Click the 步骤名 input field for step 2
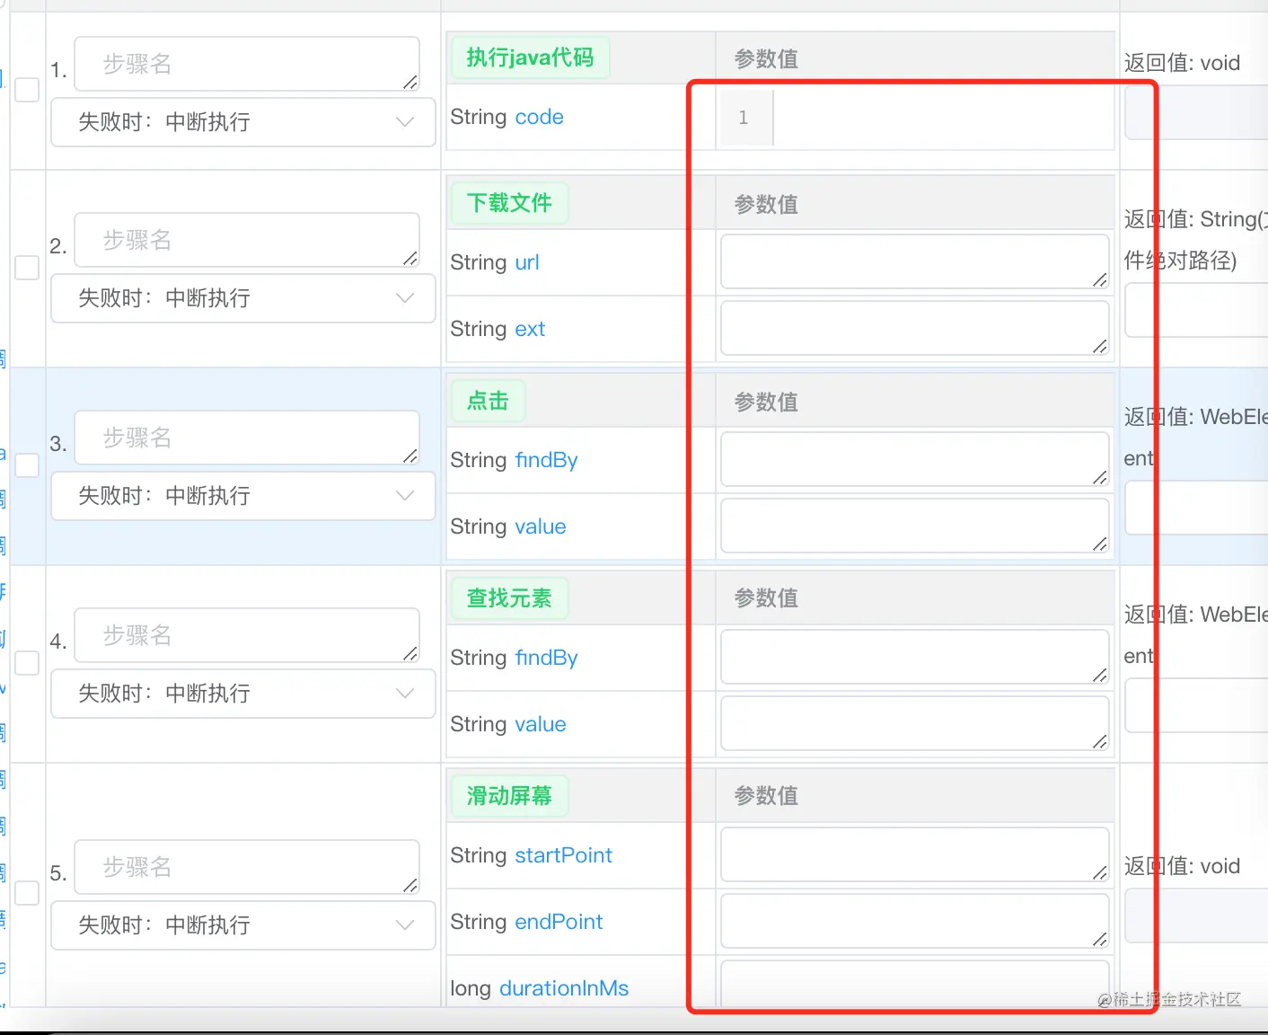Viewport: 1268px width, 1035px height. pyautogui.click(x=246, y=240)
